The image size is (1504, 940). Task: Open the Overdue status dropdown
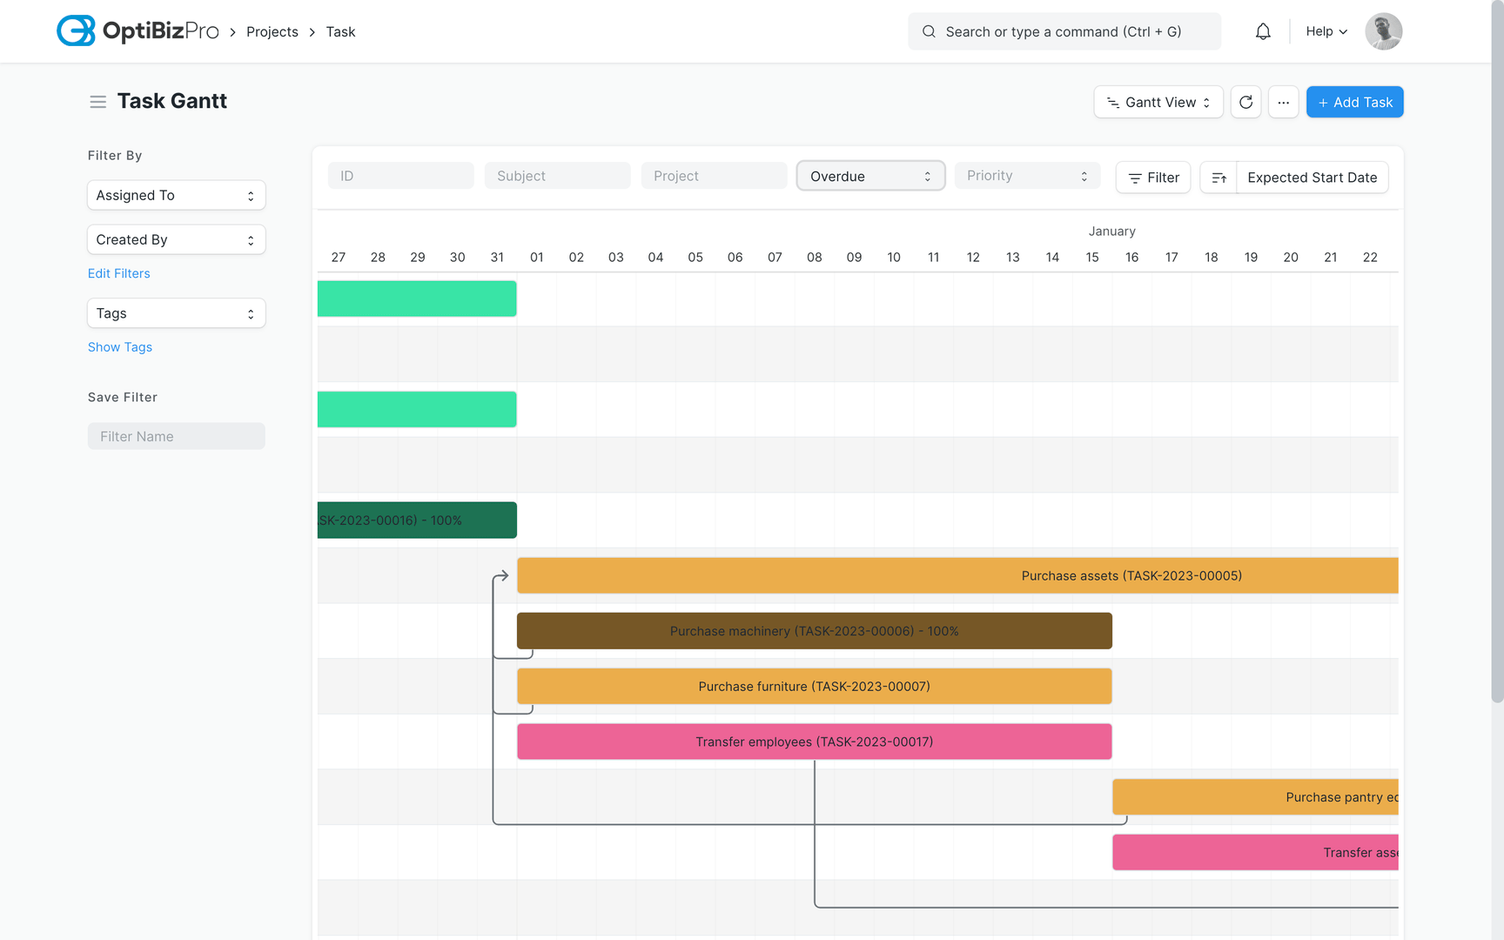(869, 175)
